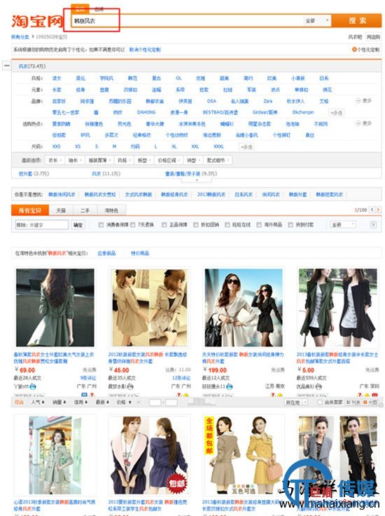The height and width of the screenshot is (516, 385).
Task: Expand 更多 in the 品牌 row
Action: 364,101
